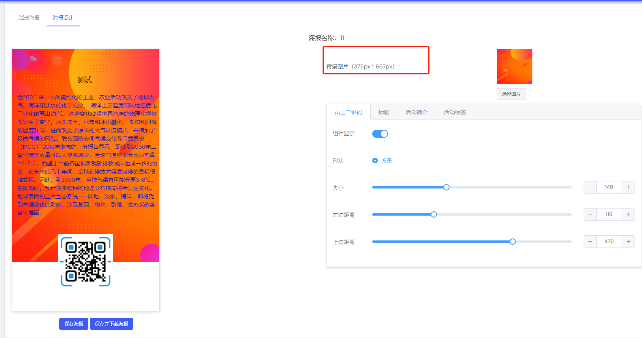Click plus on 左边距离 stepper
Viewport: 642px width, 338px height.
click(628, 214)
